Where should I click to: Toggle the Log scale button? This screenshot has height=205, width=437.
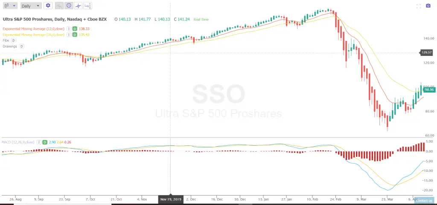click(x=87, y=6)
